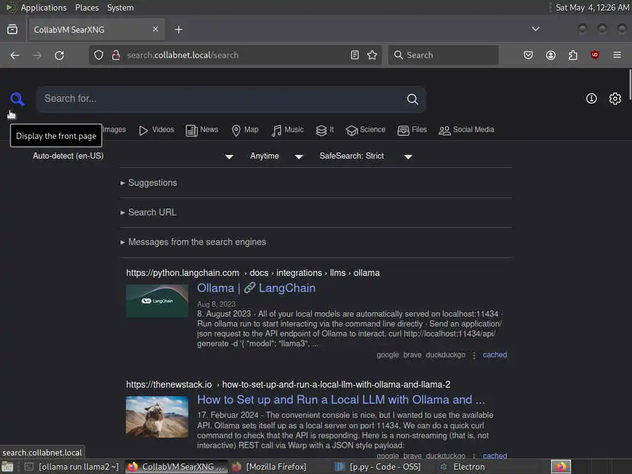The width and height of the screenshot is (632, 474).
Task: Open the Places menu
Action: tap(86, 7)
